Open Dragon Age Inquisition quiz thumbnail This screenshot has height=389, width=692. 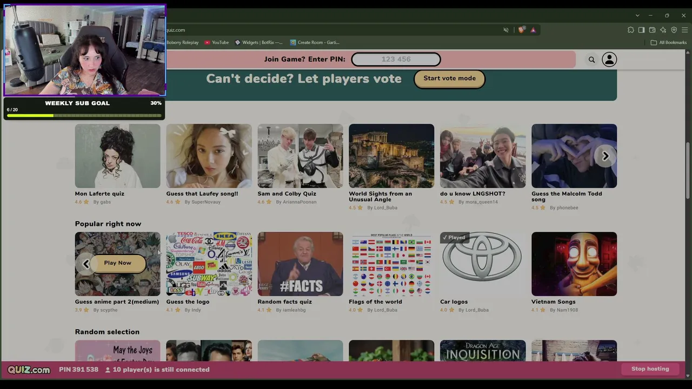[x=483, y=351]
